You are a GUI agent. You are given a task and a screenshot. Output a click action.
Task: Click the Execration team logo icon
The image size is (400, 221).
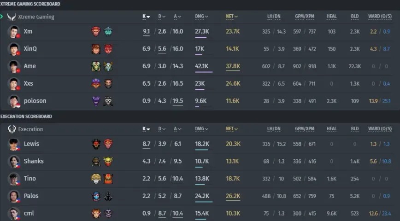tap(12, 129)
